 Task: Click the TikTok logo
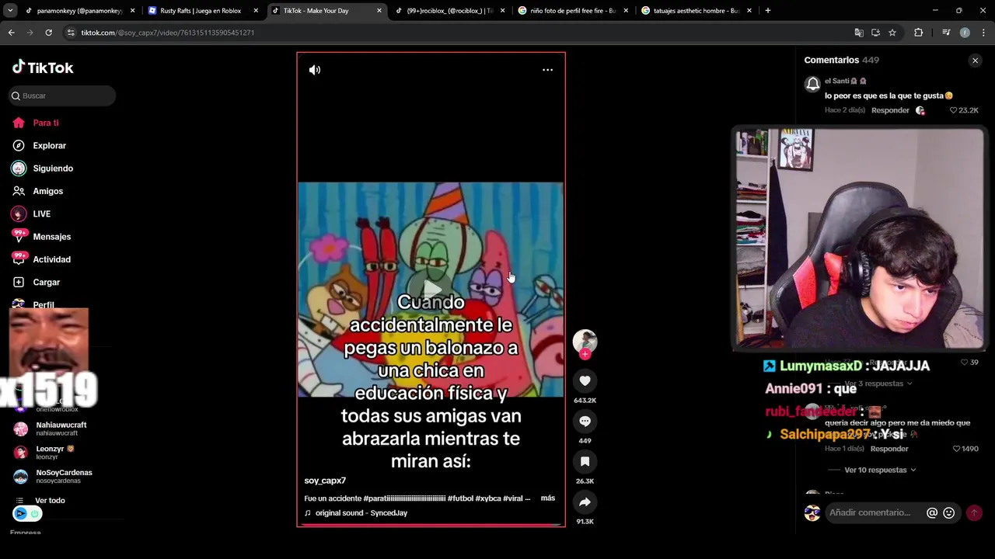[43, 68]
